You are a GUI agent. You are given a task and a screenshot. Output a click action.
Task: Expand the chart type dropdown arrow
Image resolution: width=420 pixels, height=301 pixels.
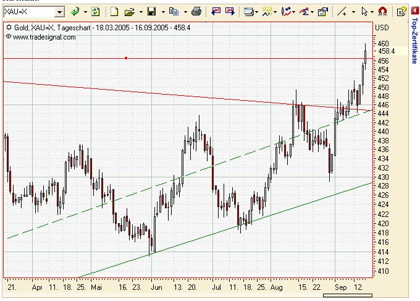pyautogui.click(x=294, y=12)
